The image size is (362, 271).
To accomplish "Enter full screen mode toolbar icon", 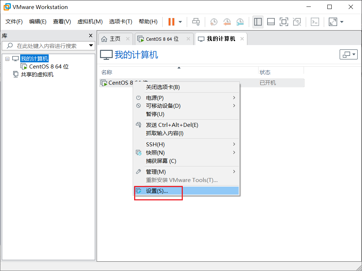I will click(x=284, y=22).
